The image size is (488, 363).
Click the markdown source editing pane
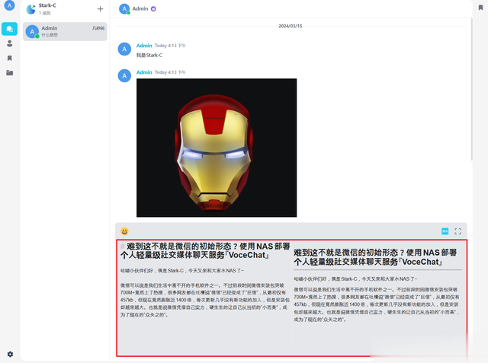(204, 298)
